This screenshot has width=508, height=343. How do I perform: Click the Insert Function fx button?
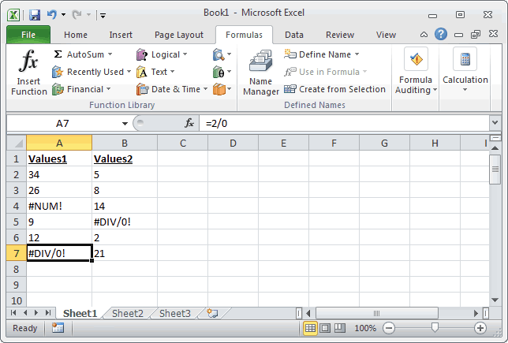pyautogui.click(x=29, y=73)
